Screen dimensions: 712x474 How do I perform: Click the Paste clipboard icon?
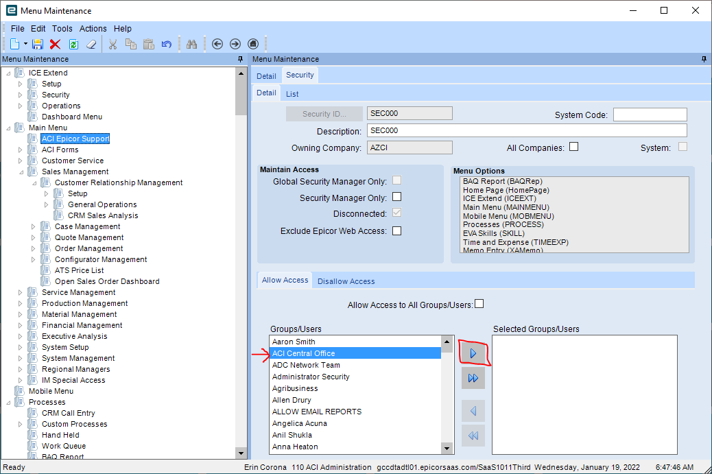tap(148, 44)
